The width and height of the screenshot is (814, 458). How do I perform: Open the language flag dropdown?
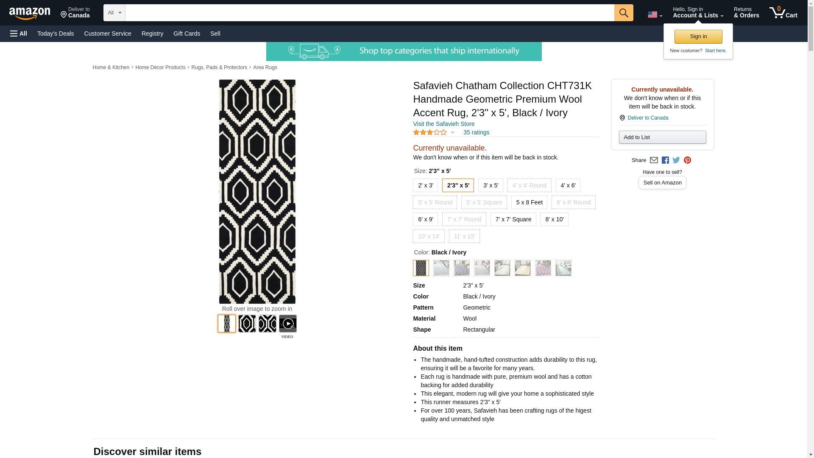click(655, 15)
